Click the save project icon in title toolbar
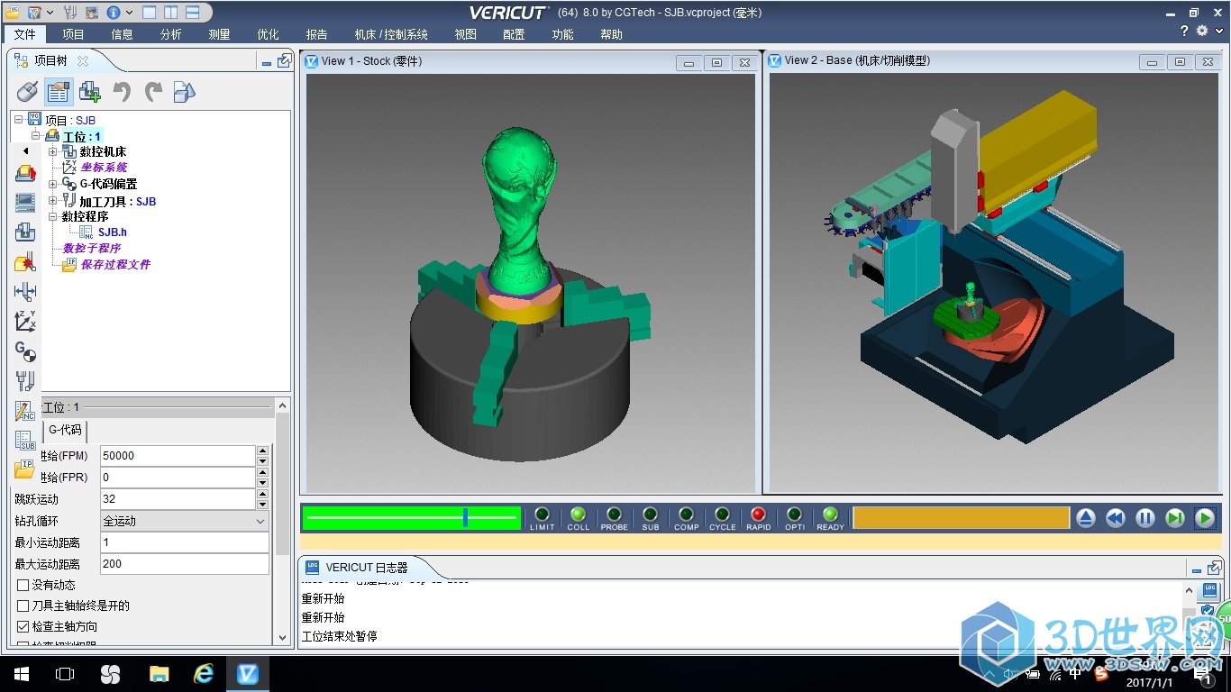Image resolution: width=1231 pixels, height=692 pixels. (x=34, y=13)
